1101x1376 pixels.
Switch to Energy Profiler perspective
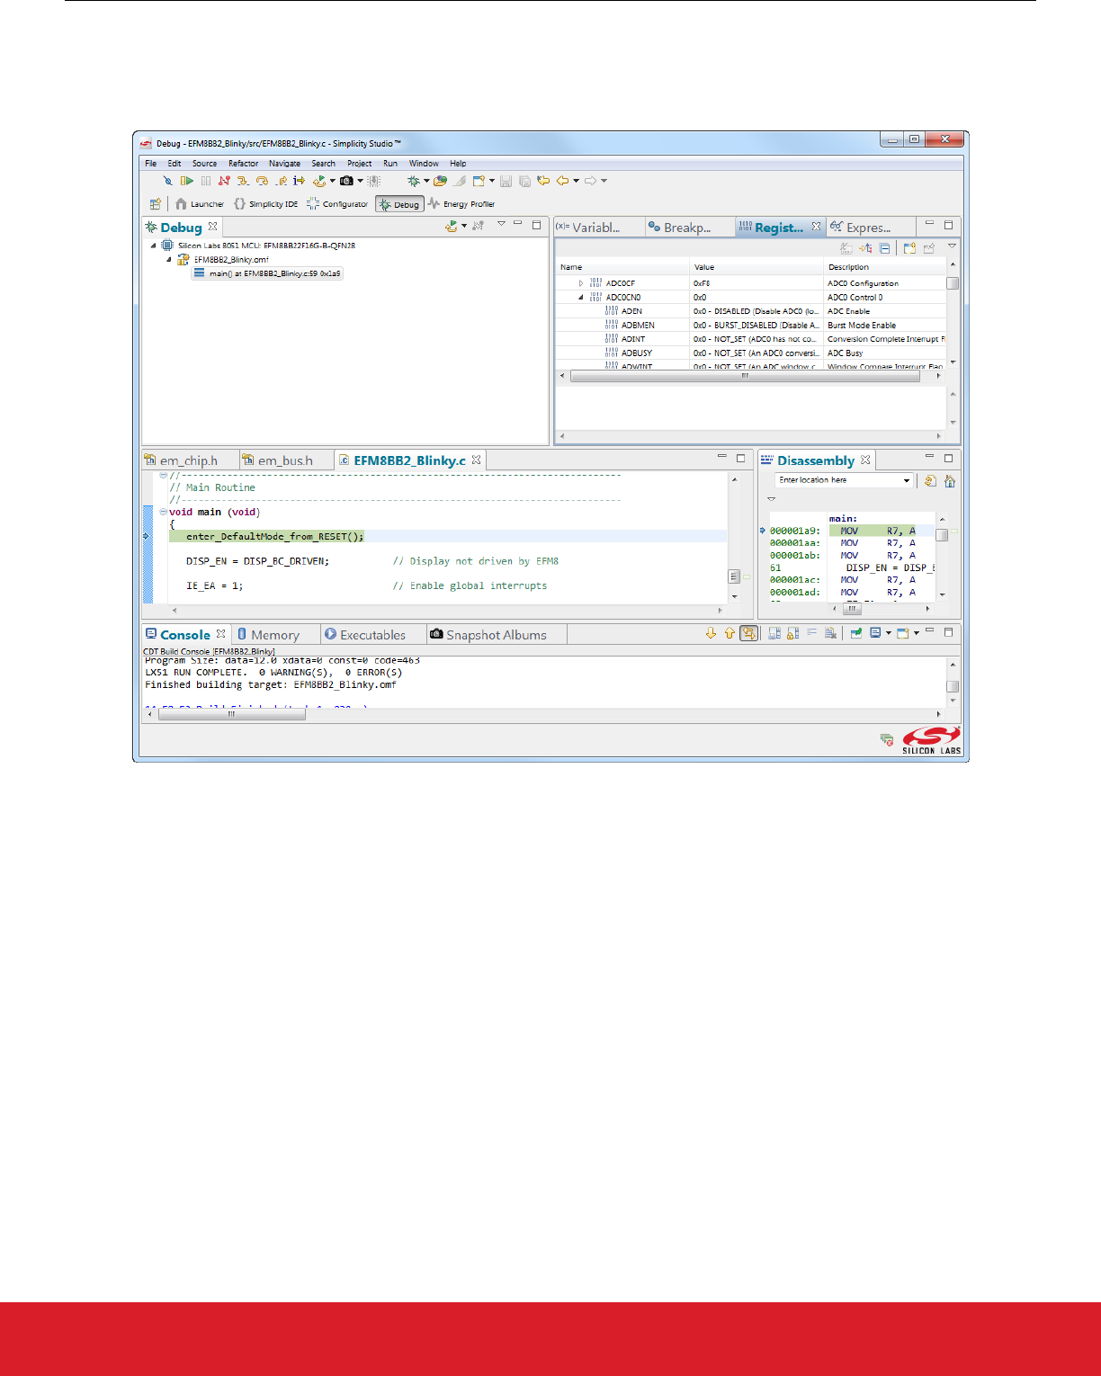coord(461,204)
